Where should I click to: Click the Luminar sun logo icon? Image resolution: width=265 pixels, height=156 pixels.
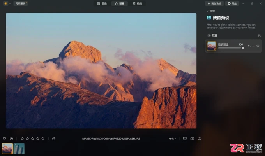click(x=6, y=4)
